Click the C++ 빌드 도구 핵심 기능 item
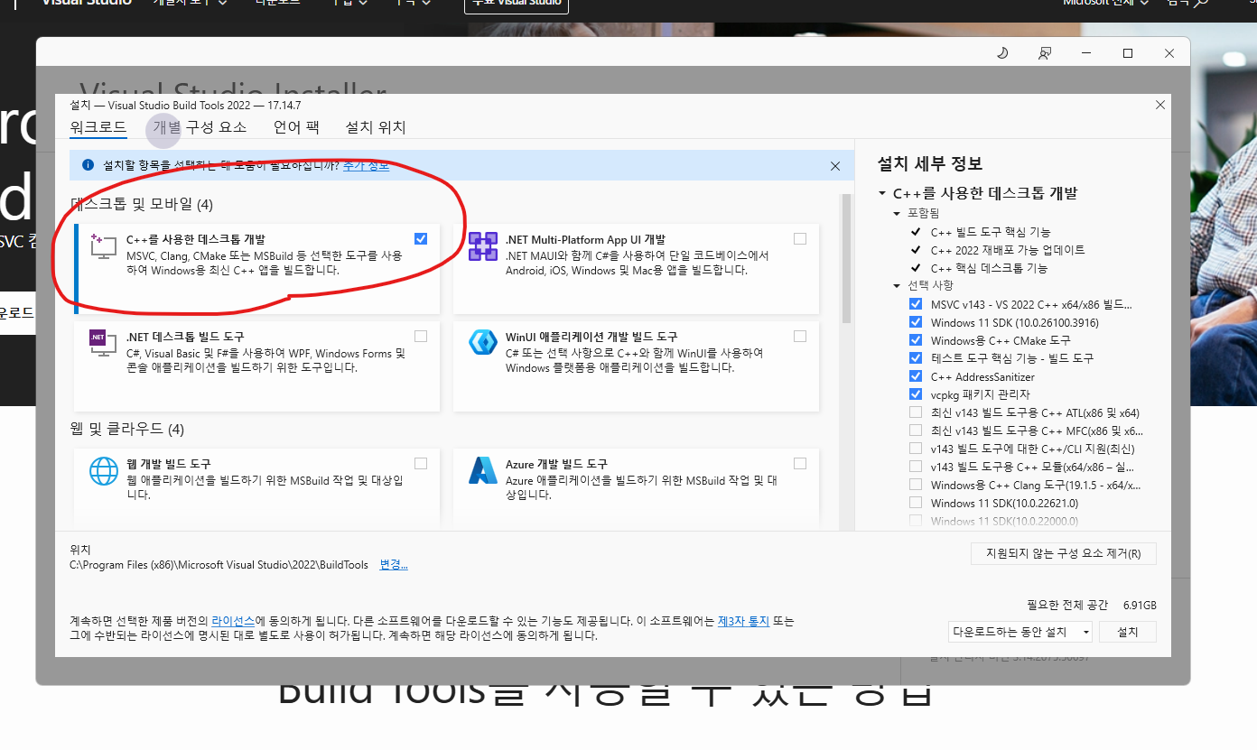The height and width of the screenshot is (750, 1257). (991, 232)
